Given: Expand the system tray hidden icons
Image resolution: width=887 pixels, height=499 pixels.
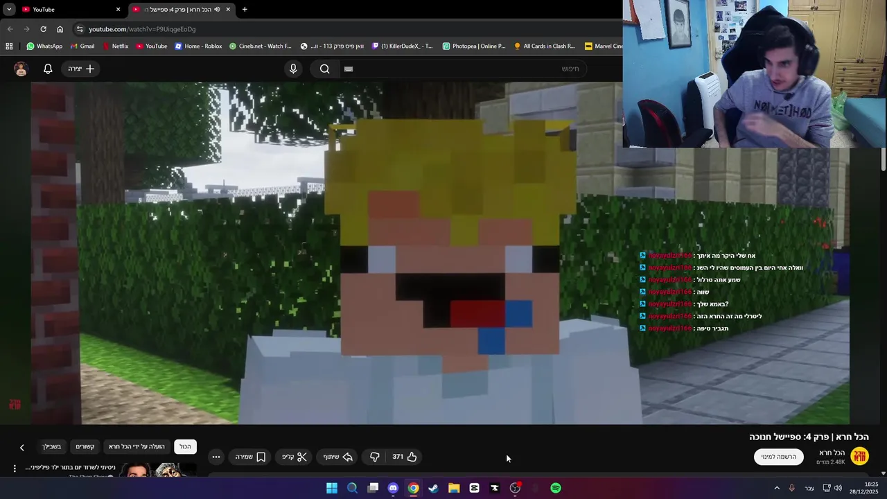Looking at the screenshot, I should pyautogui.click(x=776, y=488).
